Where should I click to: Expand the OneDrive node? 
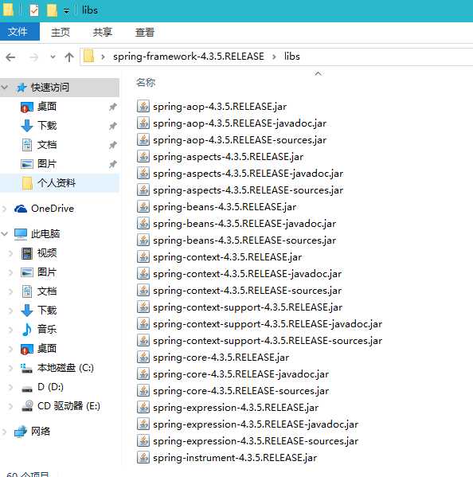pyautogui.click(x=5, y=209)
